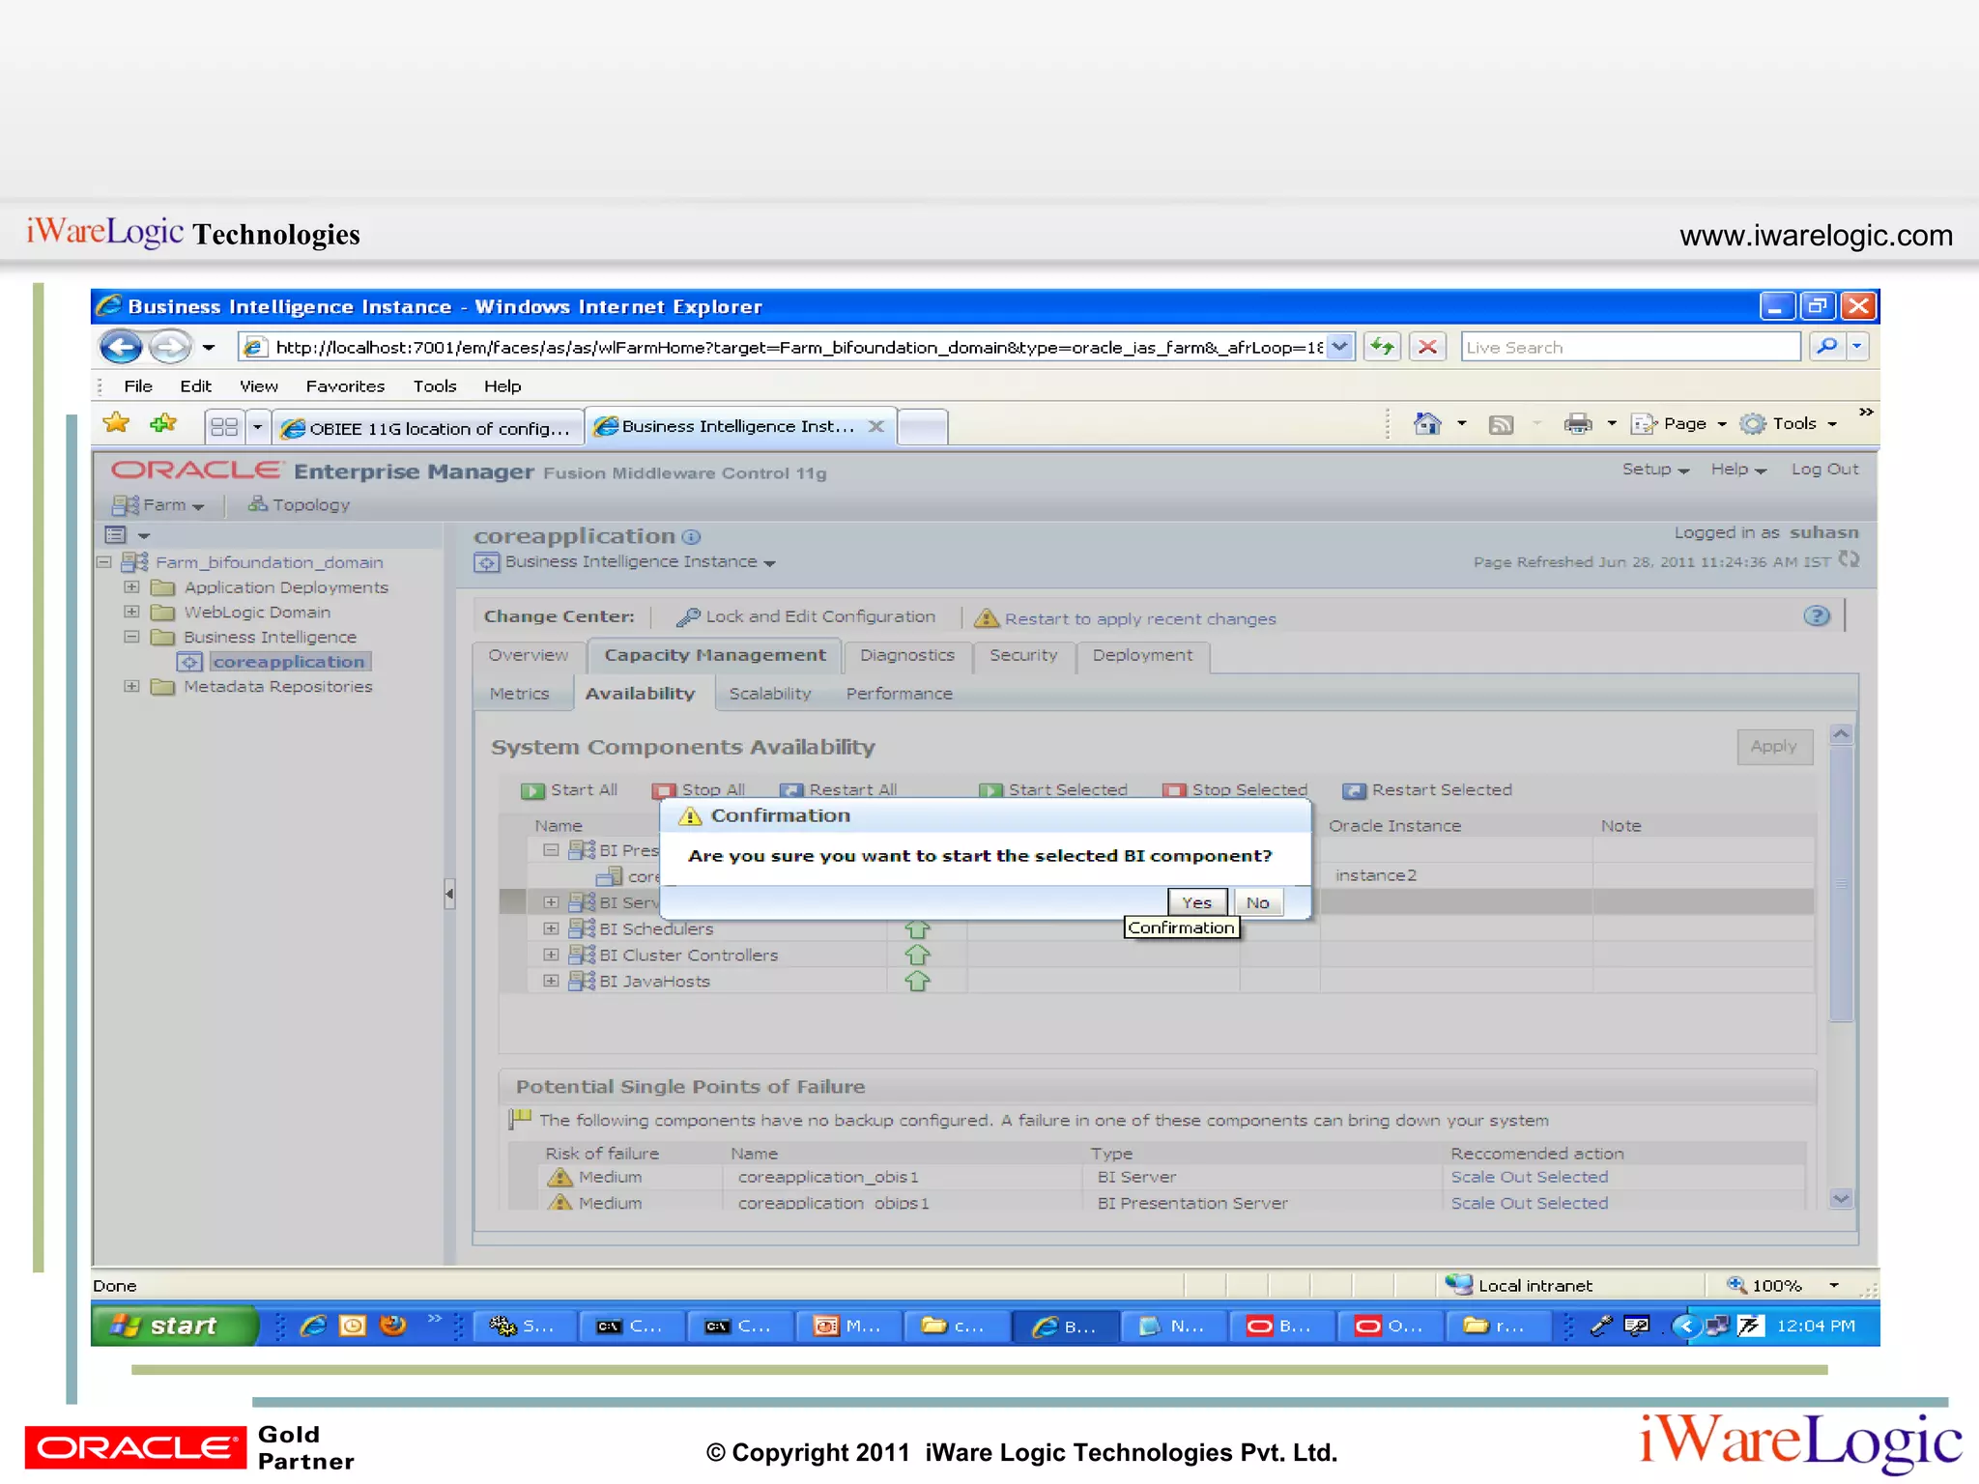This screenshot has width=1979, height=1484.
Task: Expand the Application Deployments folder
Action: pyautogui.click(x=132, y=587)
